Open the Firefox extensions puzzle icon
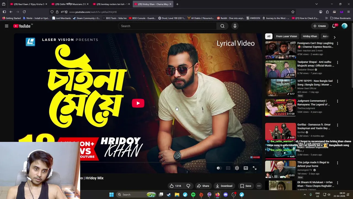Image resolution: width=353 pixels, height=199 pixels. pos(327,12)
